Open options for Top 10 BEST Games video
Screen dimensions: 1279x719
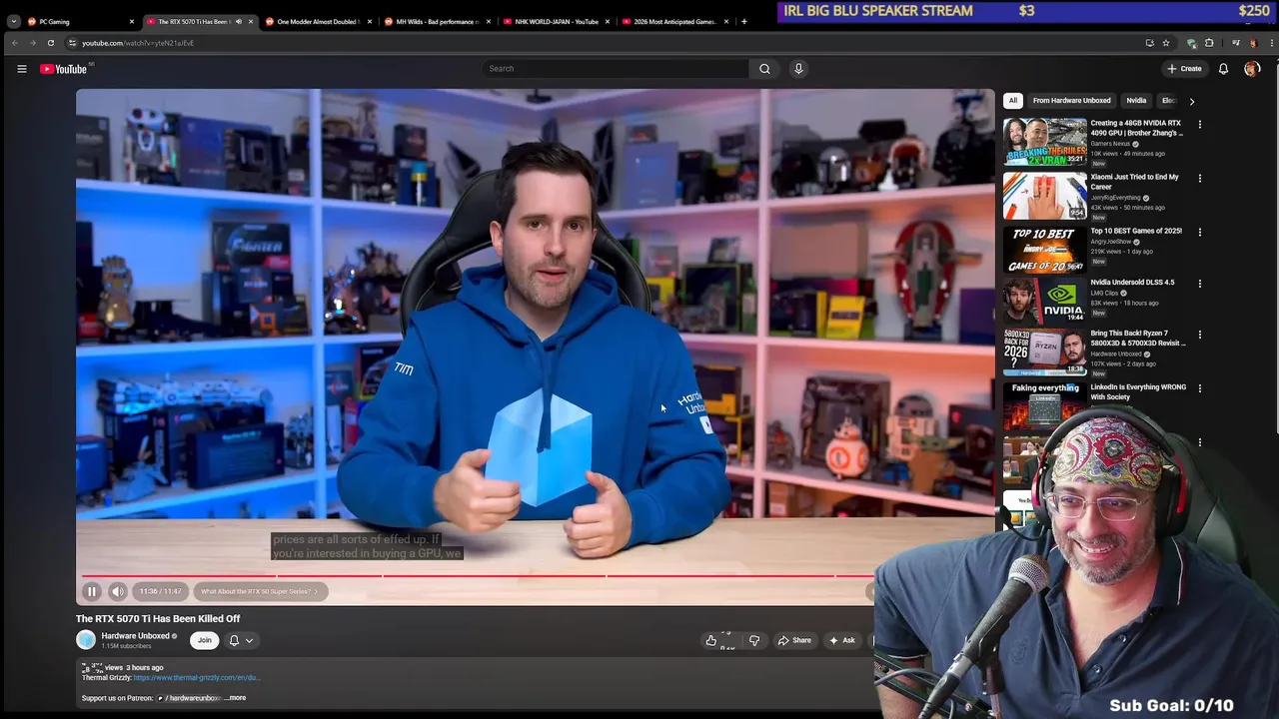tap(1200, 233)
